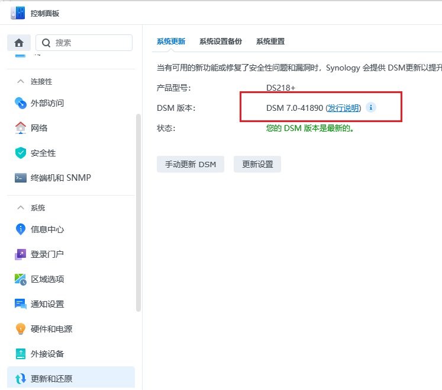Open Notification settings (通知设置) icon

point(21,304)
